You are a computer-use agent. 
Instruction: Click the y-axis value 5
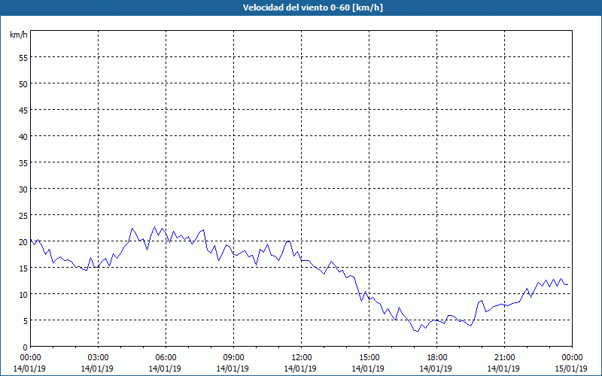pos(26,321)
